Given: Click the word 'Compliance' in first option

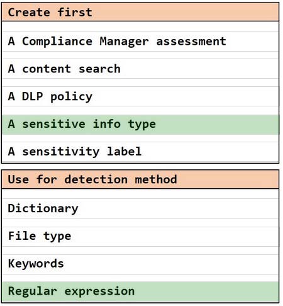Looking at the screenshot, I should [57, 42].
